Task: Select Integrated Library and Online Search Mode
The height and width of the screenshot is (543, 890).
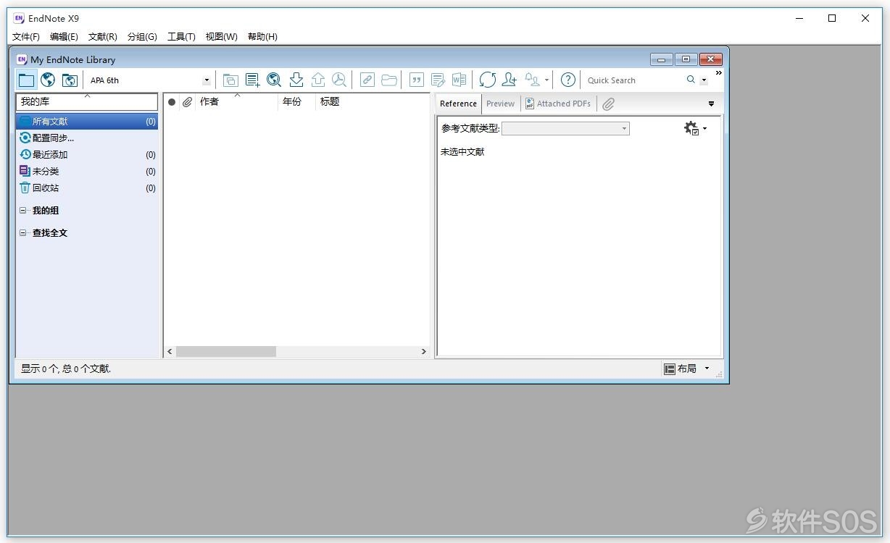Action: (x=70, y=80)
